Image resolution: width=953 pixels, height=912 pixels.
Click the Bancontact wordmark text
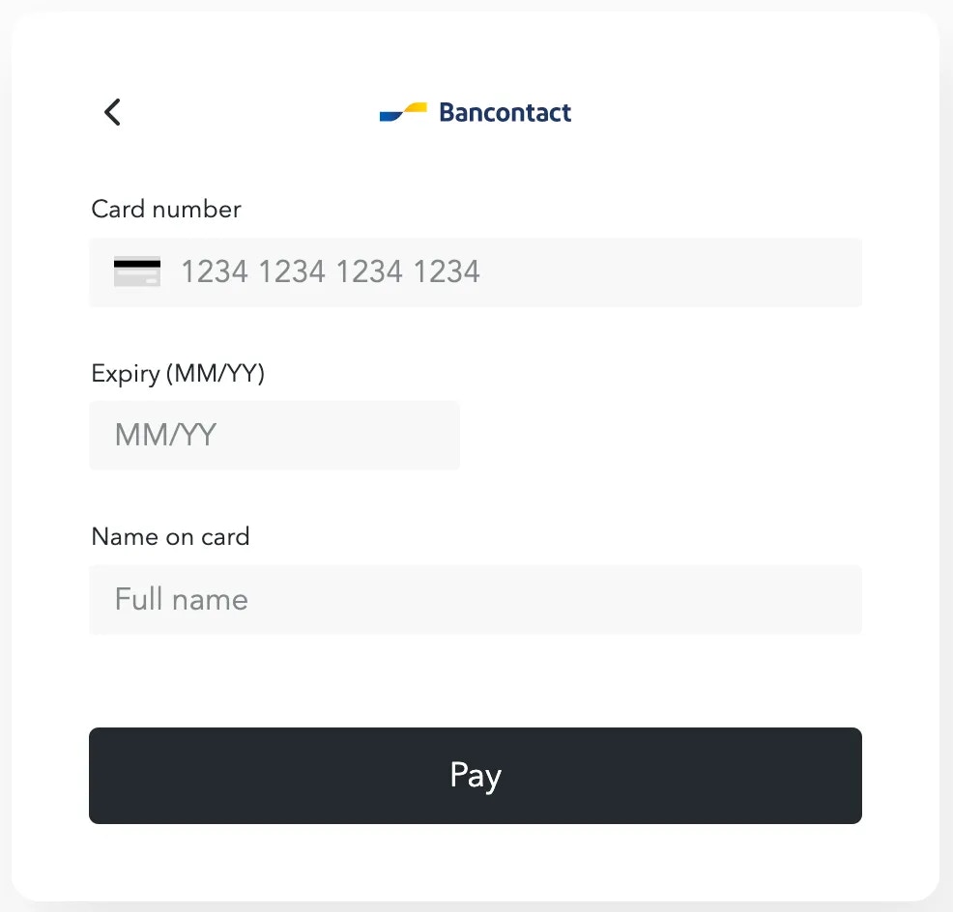coord(505,112)
